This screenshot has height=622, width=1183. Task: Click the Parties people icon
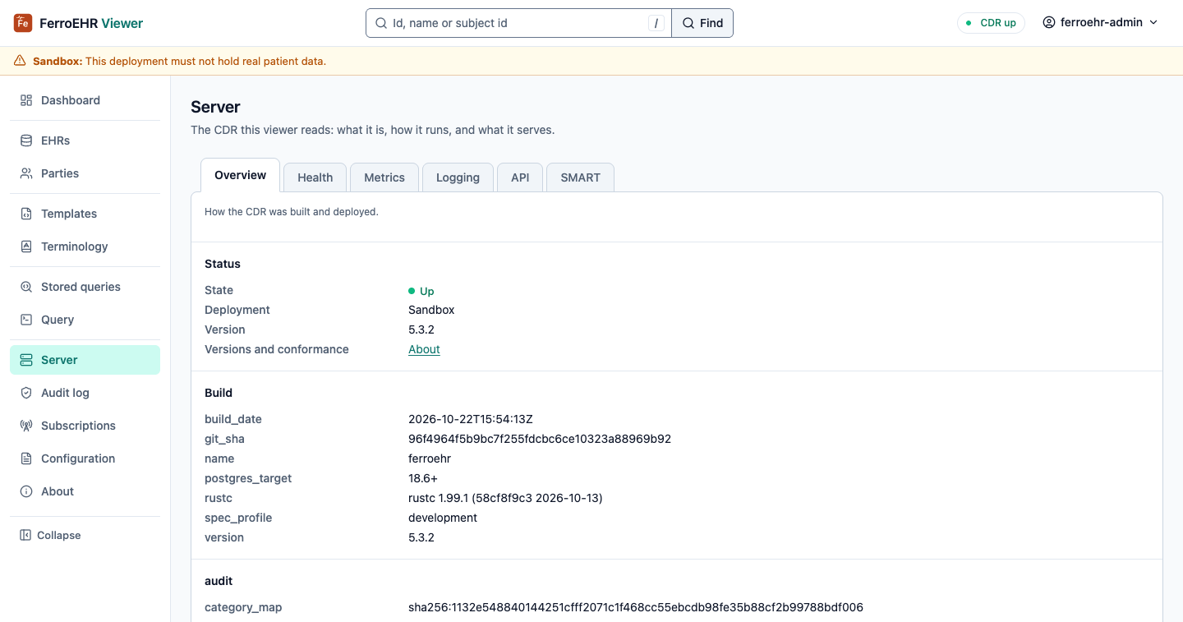click(x=26, y=173)
